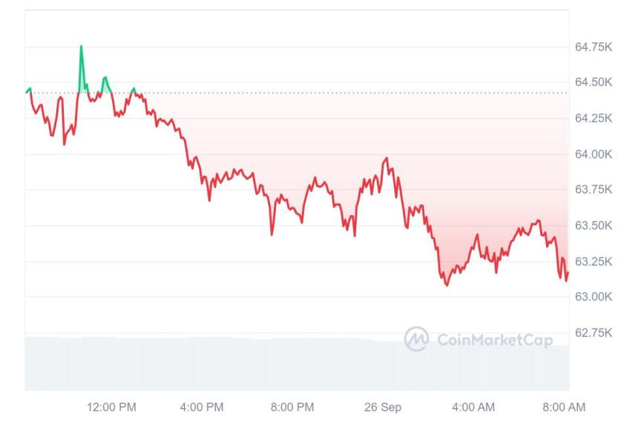Click the 62.75K price axis label
The image size is (638, 425).
[x=593, y=333]
